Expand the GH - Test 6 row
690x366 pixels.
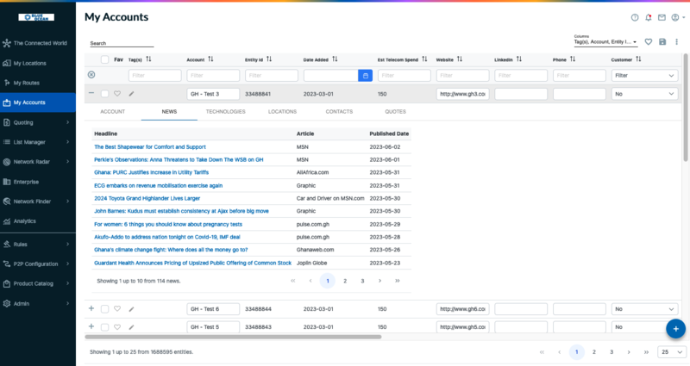[91, 308]
